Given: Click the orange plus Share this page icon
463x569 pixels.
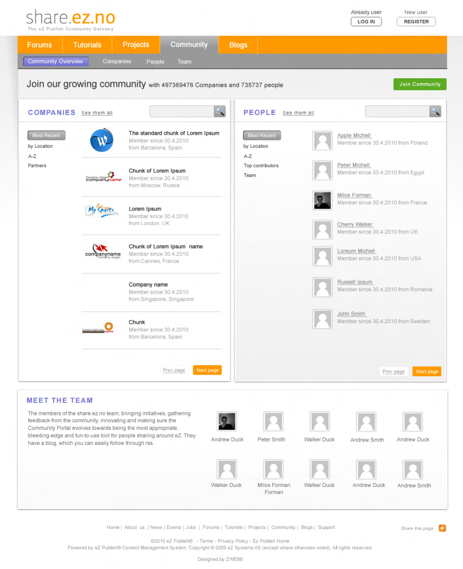Looking at the screenshot, I should click(442, 528).
